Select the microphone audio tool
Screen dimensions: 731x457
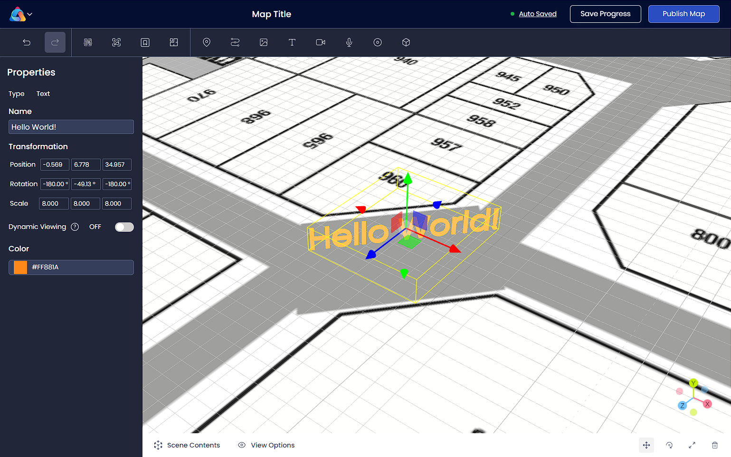pyautogui.click(x=349, y=42)
